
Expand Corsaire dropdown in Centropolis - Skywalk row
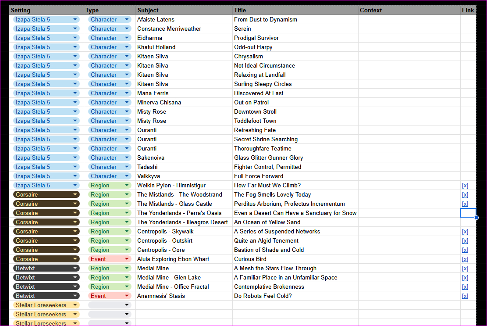click(75, 231)
